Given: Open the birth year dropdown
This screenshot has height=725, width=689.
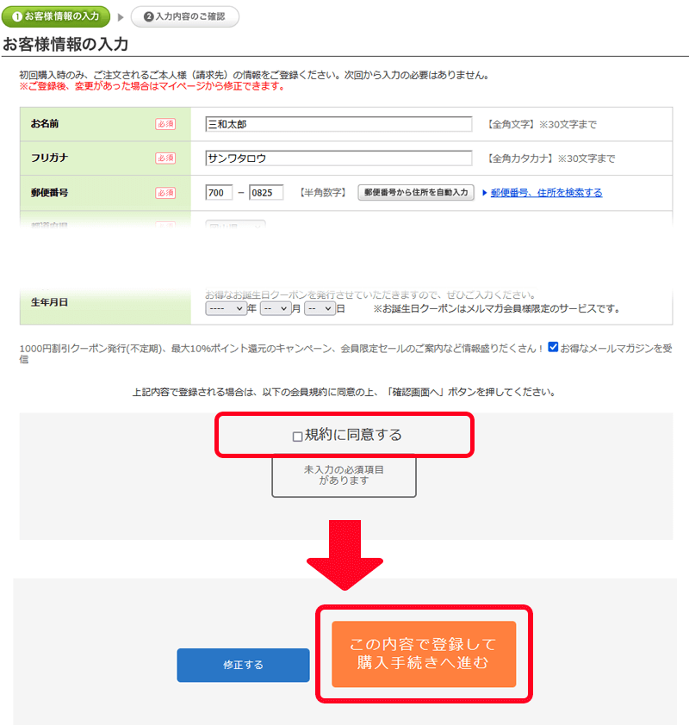Looking at the screenshot, I should point(226,308).
